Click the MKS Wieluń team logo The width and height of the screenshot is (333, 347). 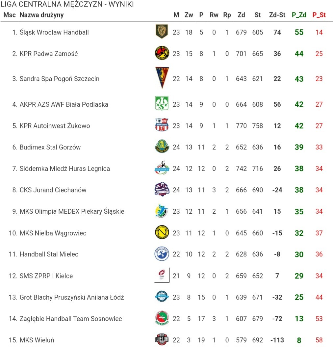(x=162, y=339)
